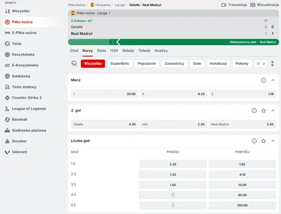Open Wizualizacja match visualization icon
Viewport: 281px width, 214px height.
[x=253, y=5]
